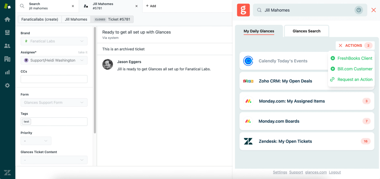Open the Support link
The width and height of the screenshot is (380, 179).
[296, 172]
